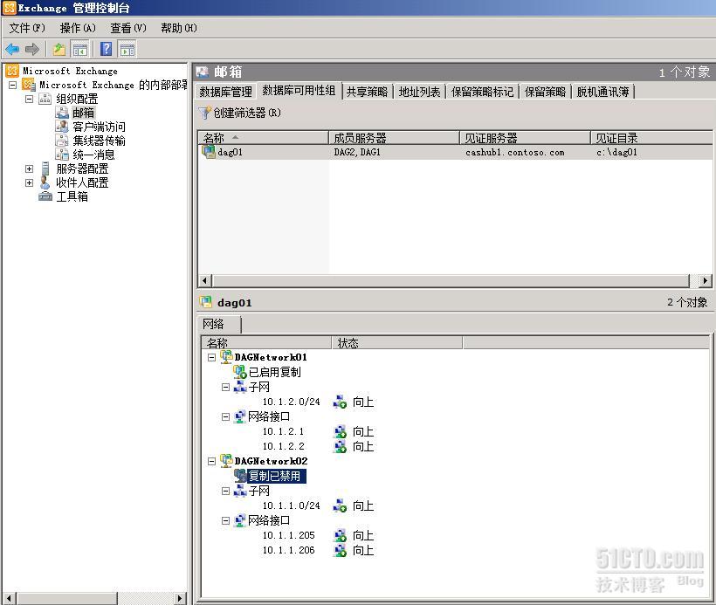
Task: Expand the 服务器配置 tree node
Action: tap(29, 169)
